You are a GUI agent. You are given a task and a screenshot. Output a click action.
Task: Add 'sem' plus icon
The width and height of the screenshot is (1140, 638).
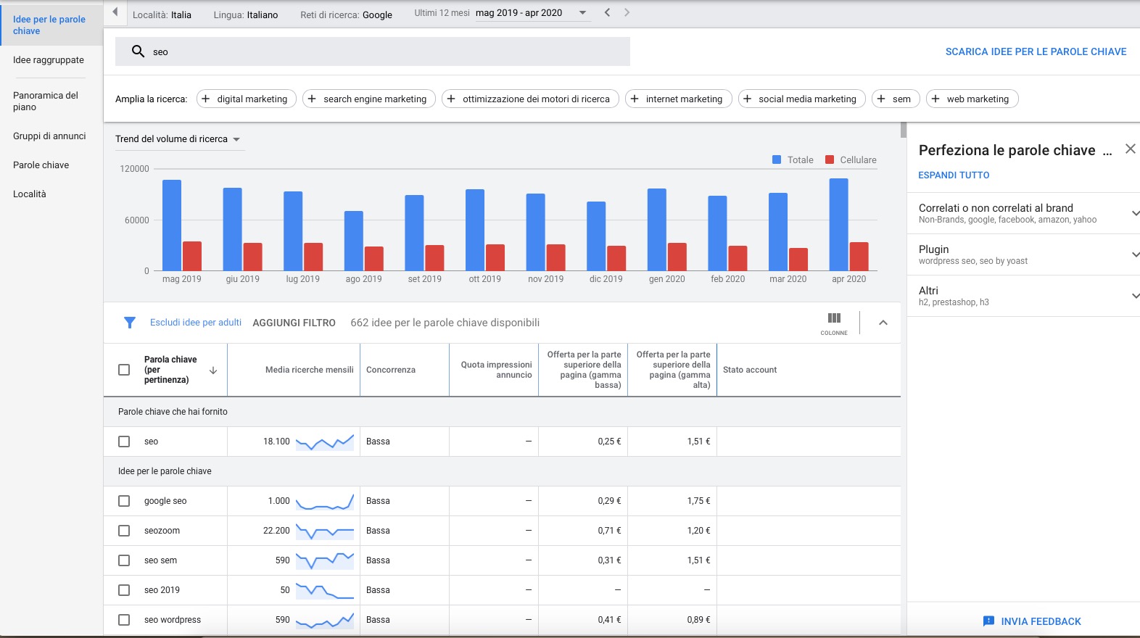pos(881,99)
